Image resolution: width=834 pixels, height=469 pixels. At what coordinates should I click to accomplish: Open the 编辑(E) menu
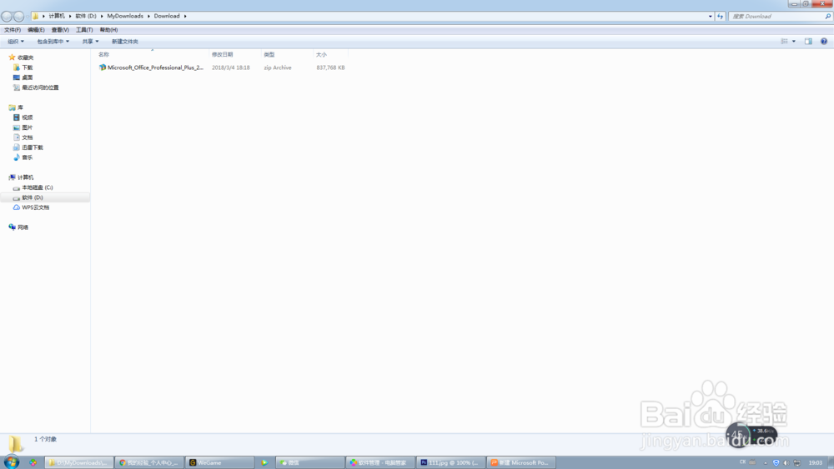pos(36,30)
